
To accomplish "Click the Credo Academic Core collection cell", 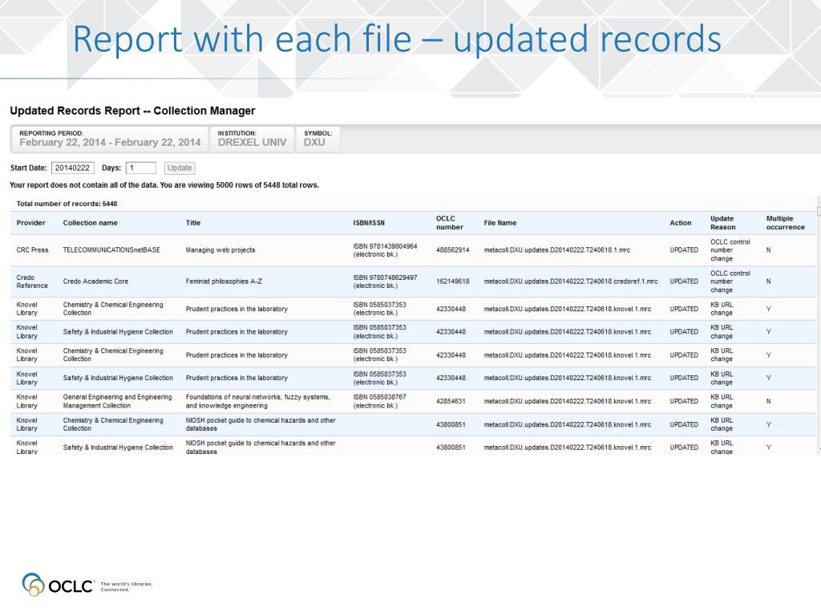I will pyautogui.click(x=95, y=282).
